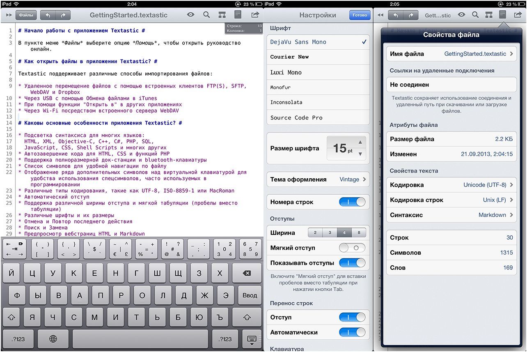Open search with the magnifier icon
Viewport: 527px width, 352px height.
tap(206, 15)
